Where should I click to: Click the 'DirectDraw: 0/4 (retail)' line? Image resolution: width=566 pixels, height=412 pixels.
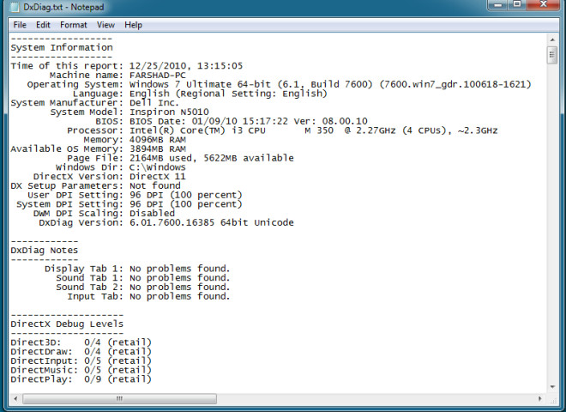point(81,352)
